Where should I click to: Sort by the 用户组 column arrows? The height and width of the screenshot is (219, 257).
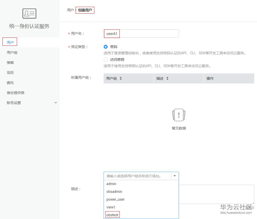[121, 78]
